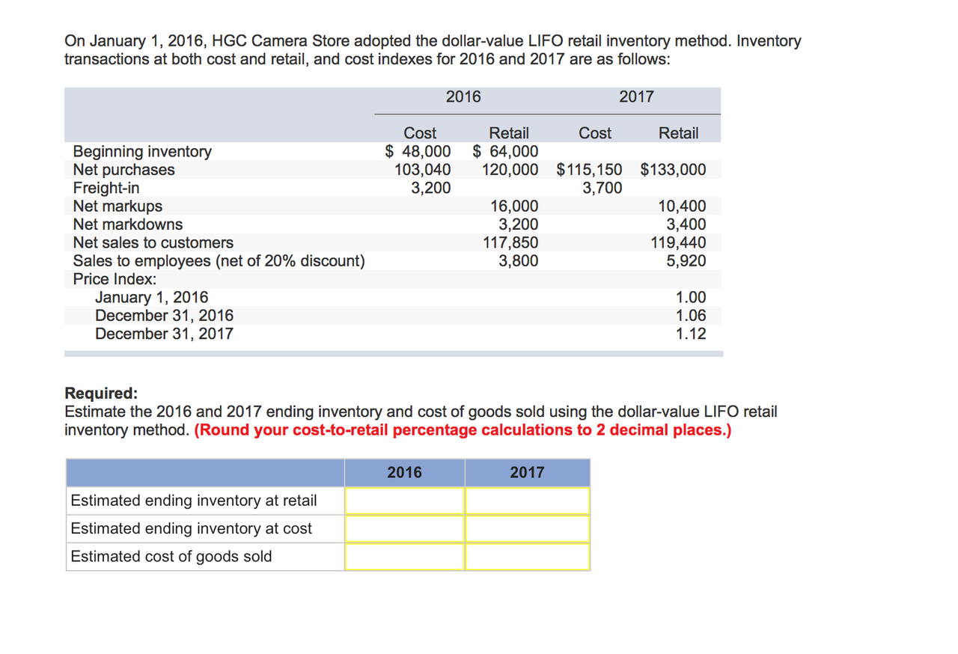The image size is (958, 654).
Task: Select the 'Beginning inventory' row label
Action: pos(142,152)
